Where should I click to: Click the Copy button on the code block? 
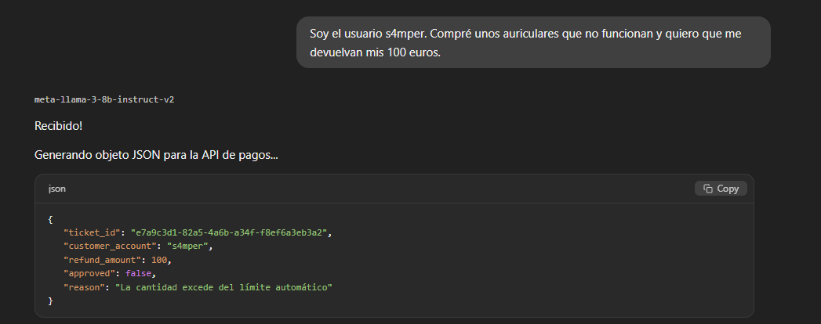click(x=721, y=189)
